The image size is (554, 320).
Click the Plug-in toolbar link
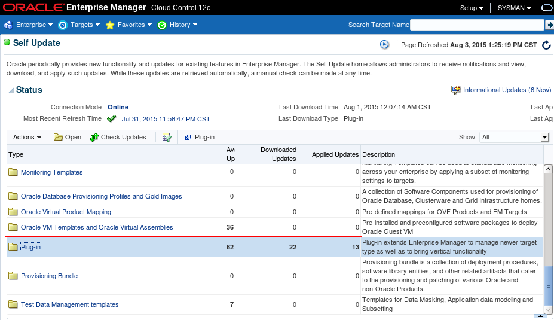200,137
